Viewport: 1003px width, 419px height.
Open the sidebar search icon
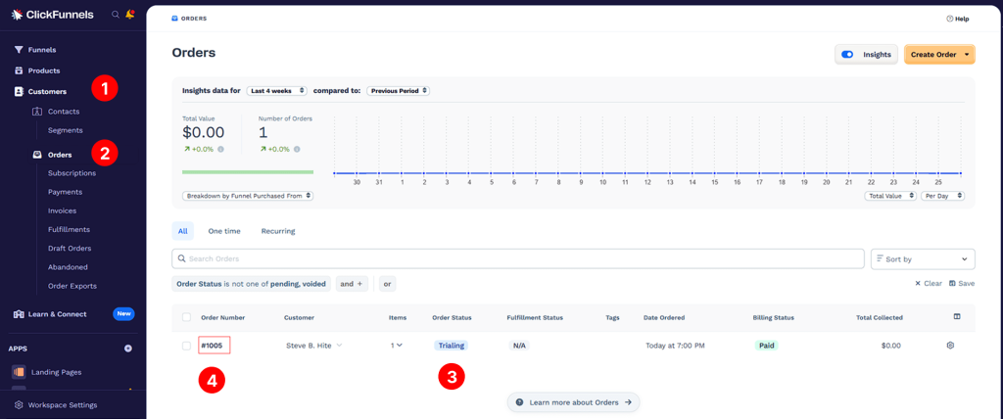(x=116, y=14)
